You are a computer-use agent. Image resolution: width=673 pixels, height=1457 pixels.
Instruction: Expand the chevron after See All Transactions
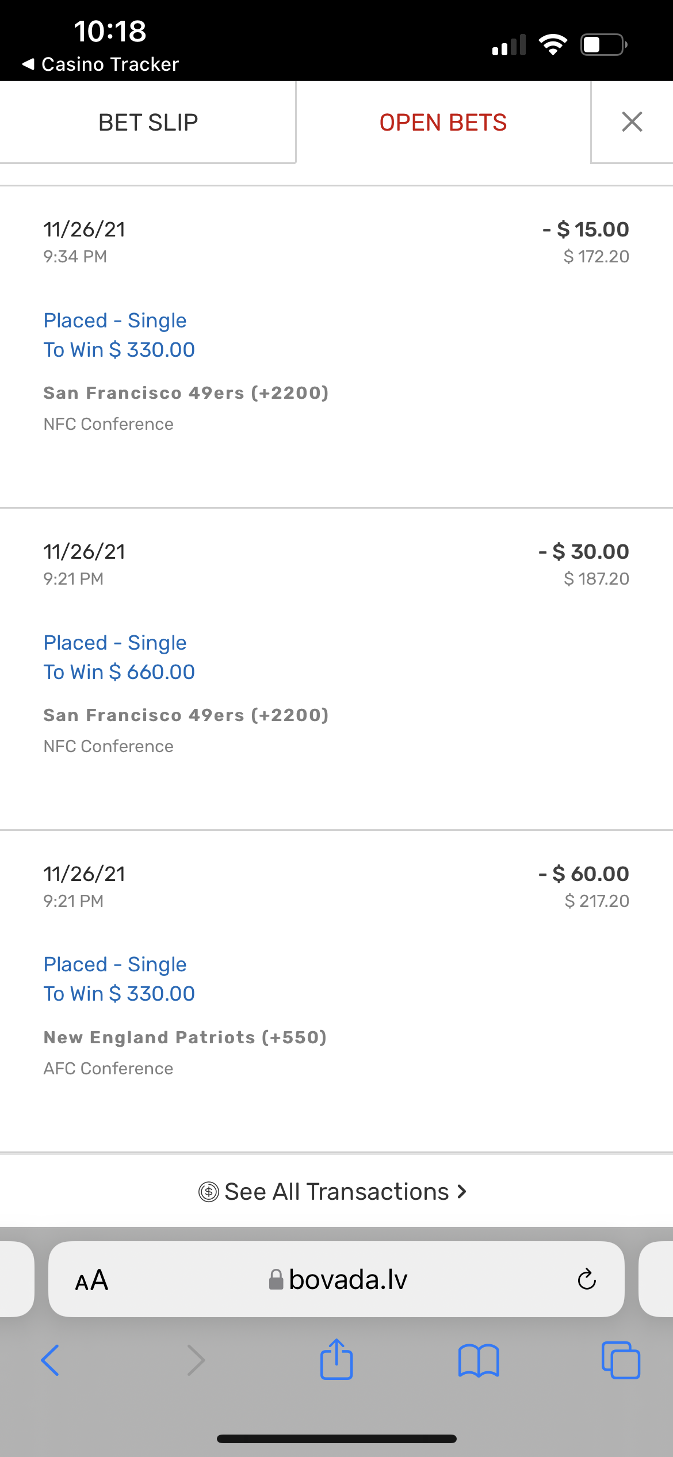tap(461, 1191)
